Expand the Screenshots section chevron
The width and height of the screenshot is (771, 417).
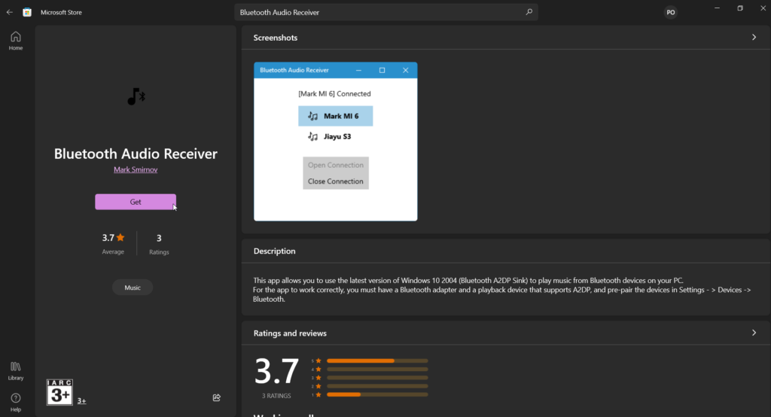click(754, 38)
